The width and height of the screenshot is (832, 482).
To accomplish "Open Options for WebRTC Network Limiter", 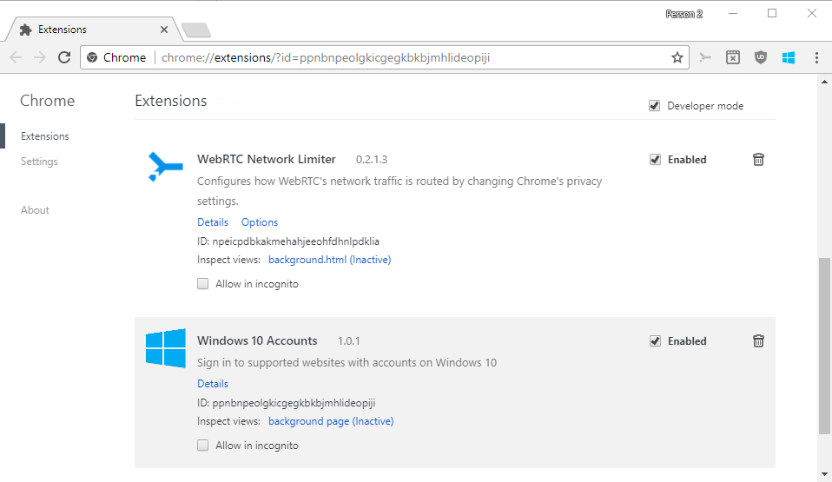I will pos(260,221).
